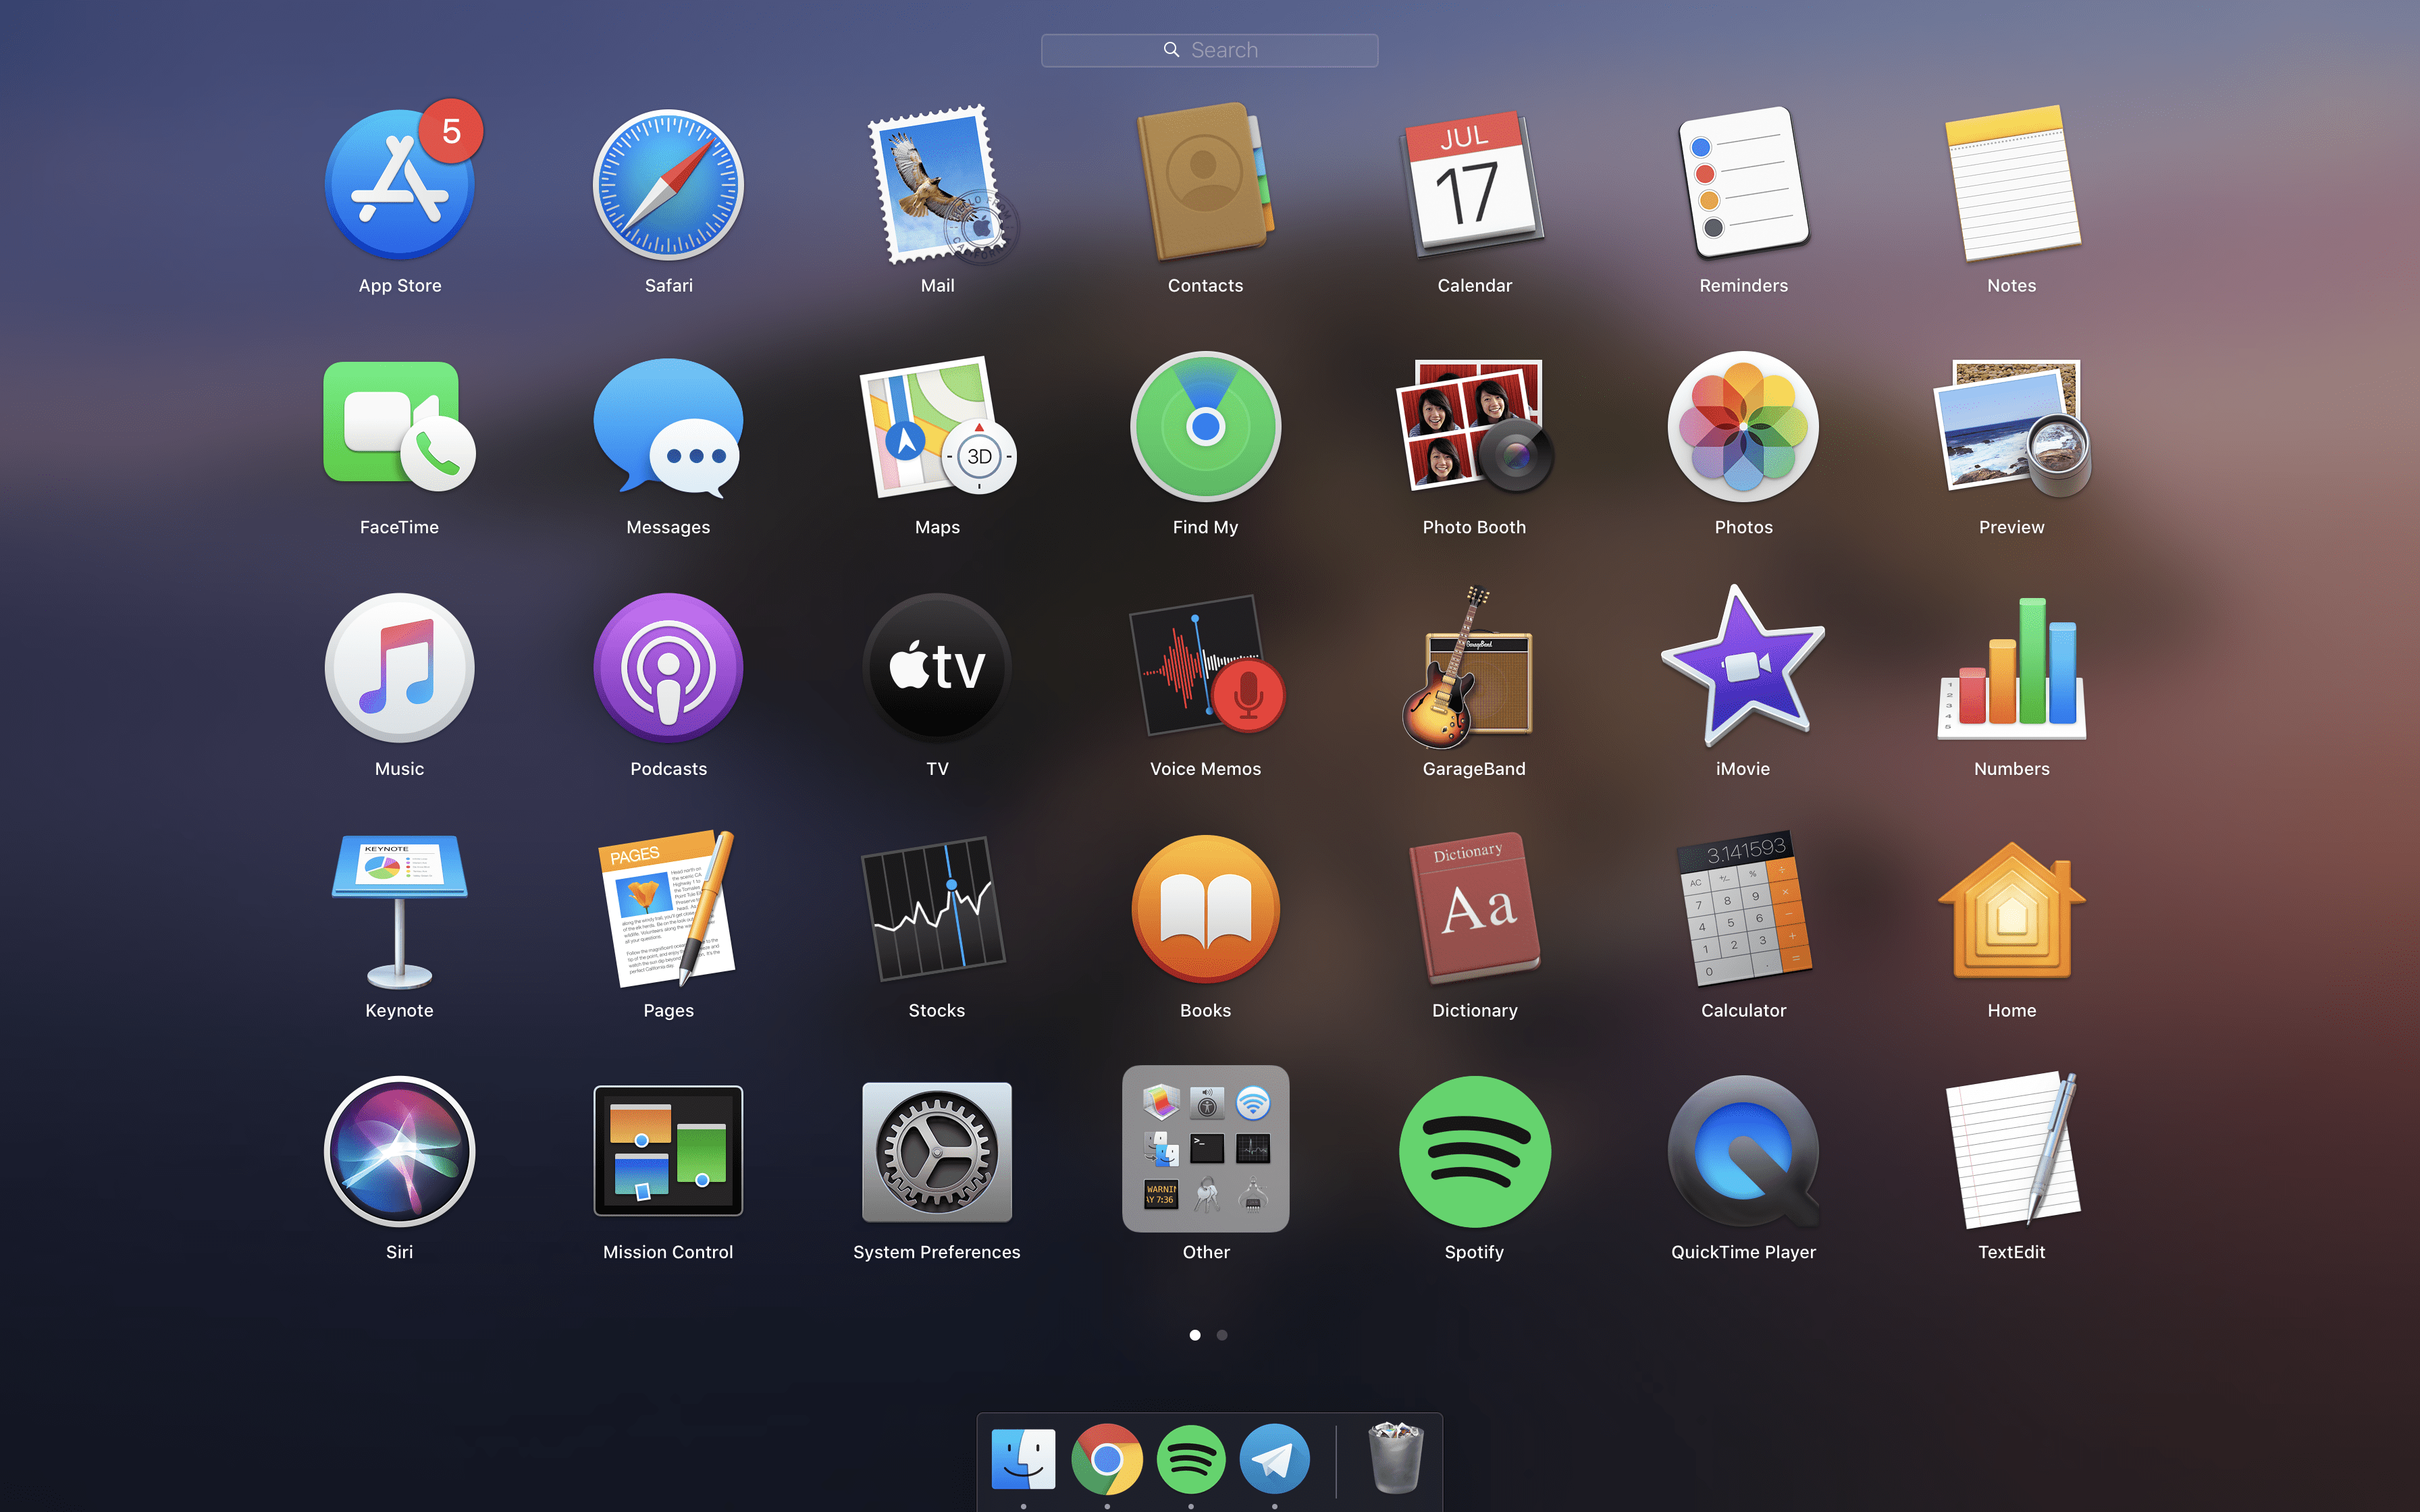The image size is (2420, 1512).
Task: Expand the Other folder
Action: pos(1205,1149)
